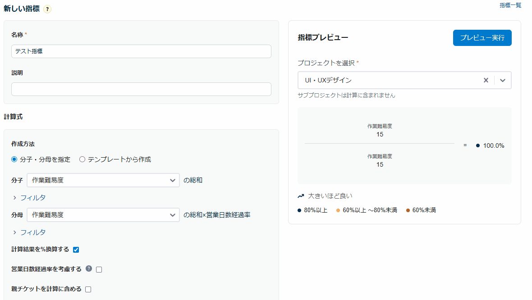
Task: Open the 分子 dropdown
Action: point(103,180)
